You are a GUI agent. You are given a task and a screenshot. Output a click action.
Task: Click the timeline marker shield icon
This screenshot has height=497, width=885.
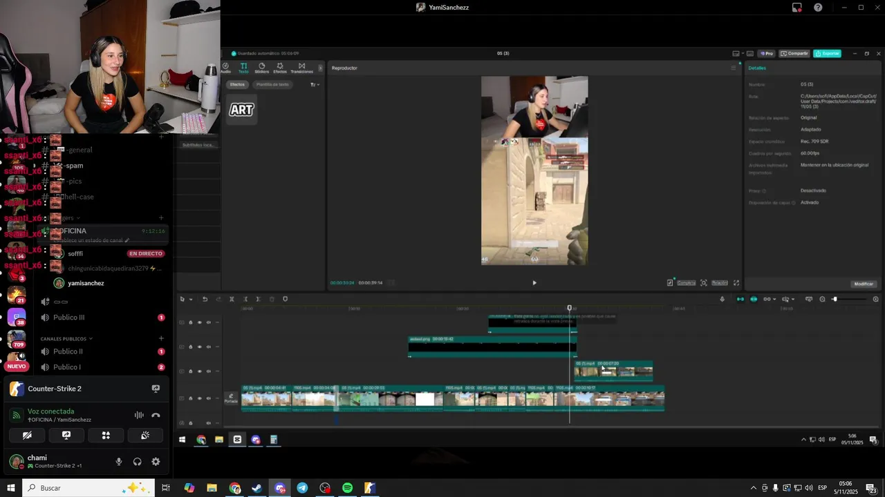[285, 299]
